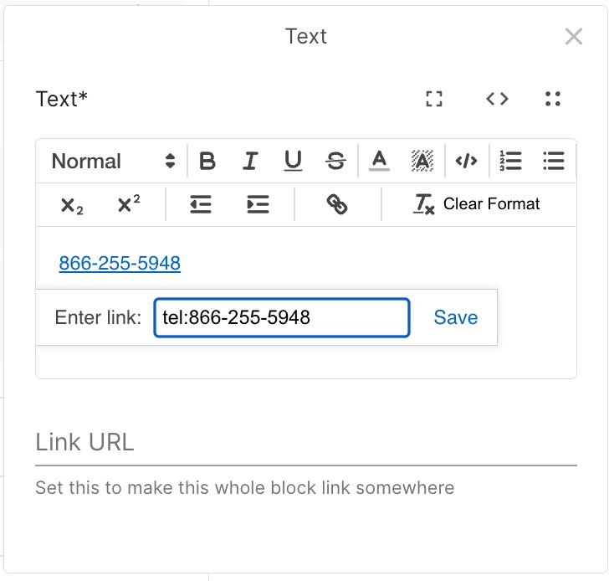Image resolution: width=609 pixels, height=581 pixels.
Task: Apply numbered list formatting
Action: coord(510,162)
